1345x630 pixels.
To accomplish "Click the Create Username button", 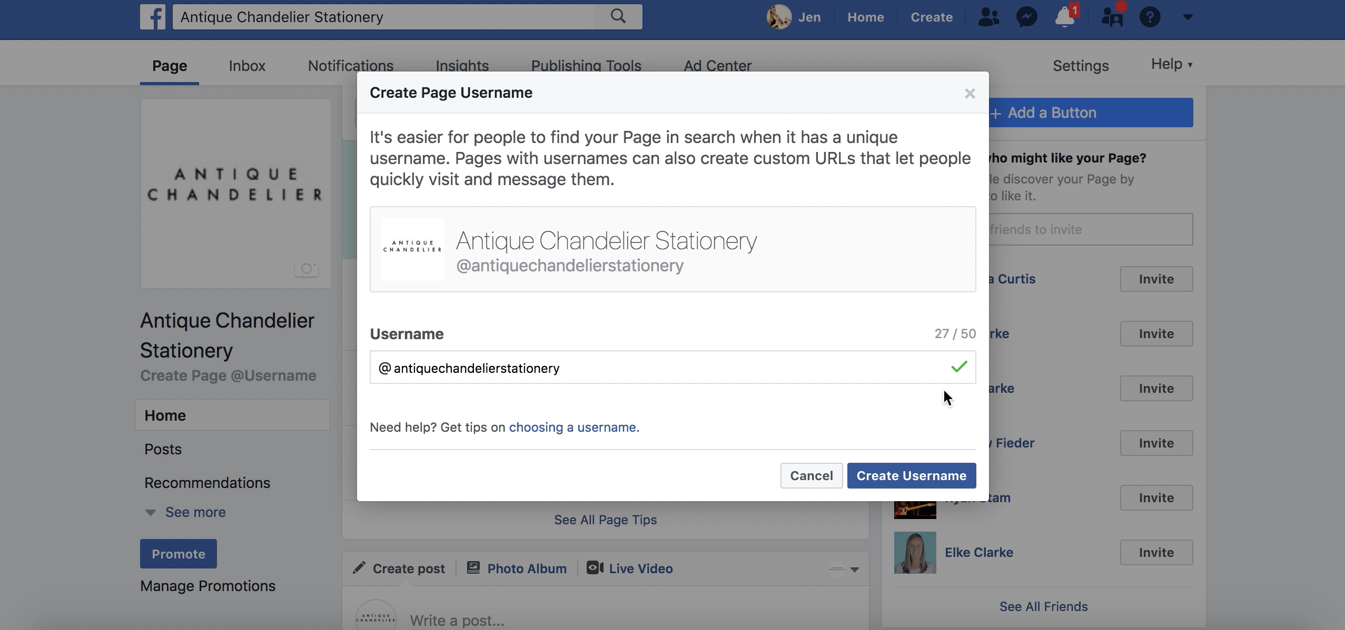I will tap(911, 475).
